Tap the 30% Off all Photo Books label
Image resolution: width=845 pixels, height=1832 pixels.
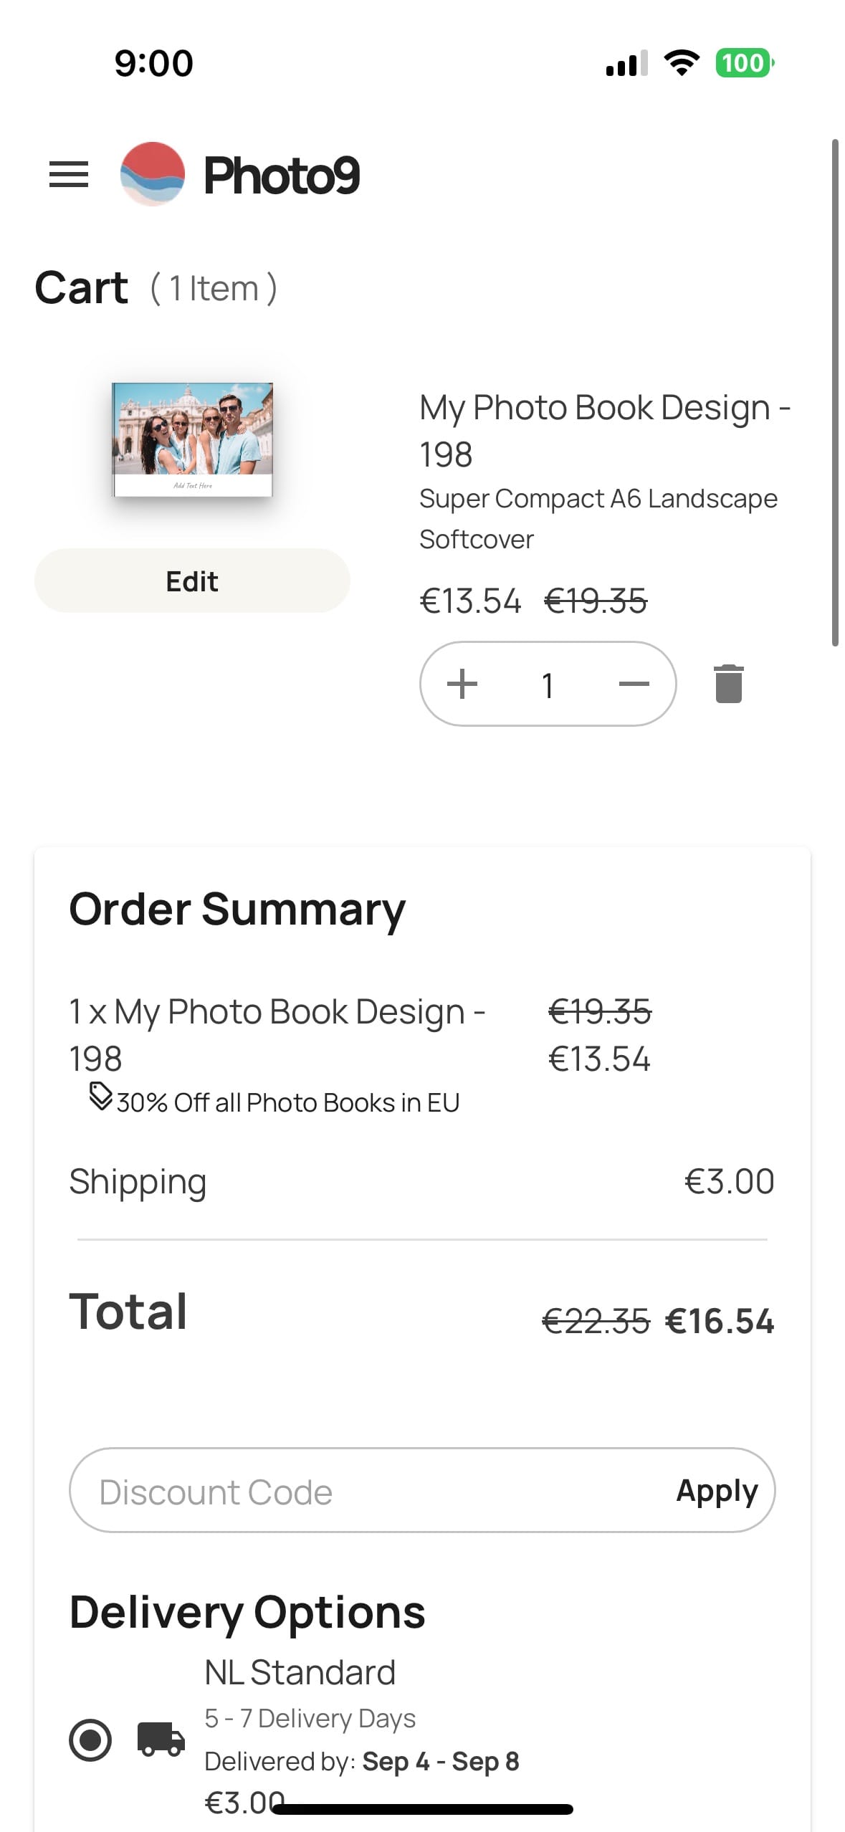(x=287, y=1102)
